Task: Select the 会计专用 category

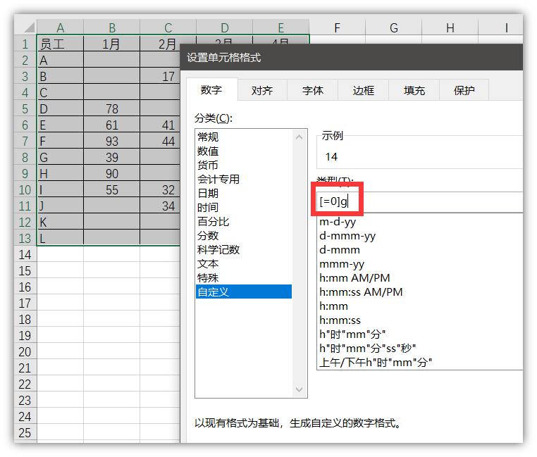Action: click(x=244, y=179)
